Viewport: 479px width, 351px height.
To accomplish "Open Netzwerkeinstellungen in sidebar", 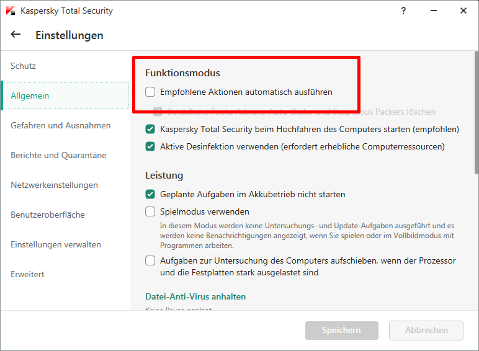I will click(x=54, y=185).
